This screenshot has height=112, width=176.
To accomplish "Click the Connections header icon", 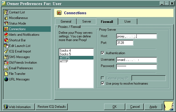I will point(59,13).
